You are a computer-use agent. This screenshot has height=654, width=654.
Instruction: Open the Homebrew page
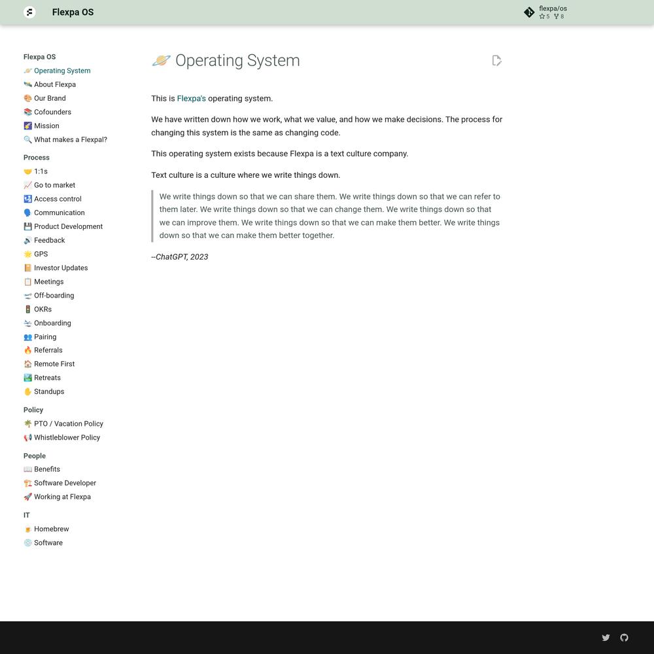tap(46, 528)
